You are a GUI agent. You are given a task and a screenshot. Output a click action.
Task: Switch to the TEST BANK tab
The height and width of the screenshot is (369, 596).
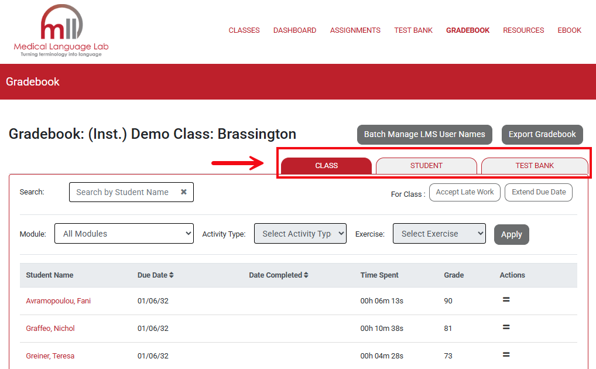coord(534,166)
